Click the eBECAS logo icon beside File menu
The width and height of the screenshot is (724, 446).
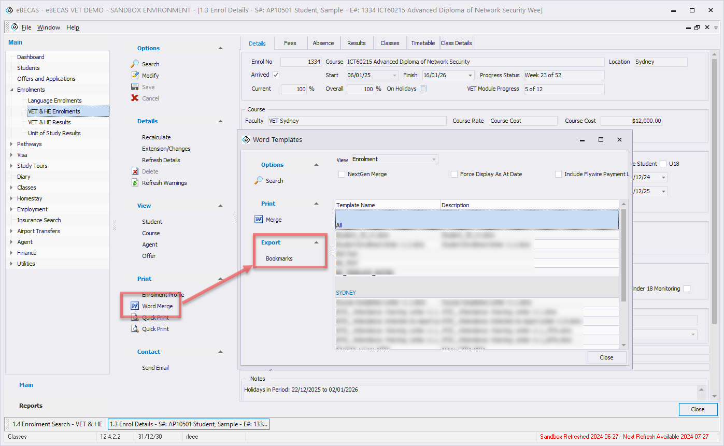(15, 27)
